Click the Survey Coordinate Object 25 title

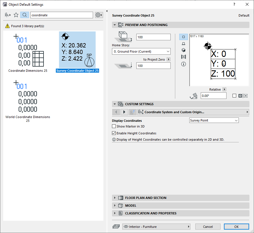pyautogui.click(x=133, y=15)
